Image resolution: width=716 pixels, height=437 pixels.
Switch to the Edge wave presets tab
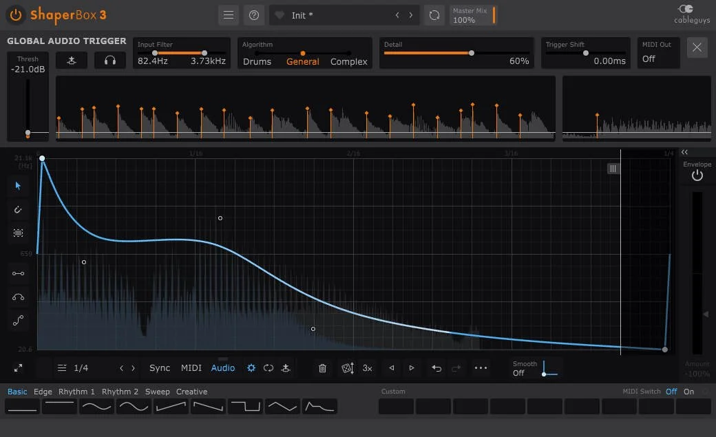43,391
